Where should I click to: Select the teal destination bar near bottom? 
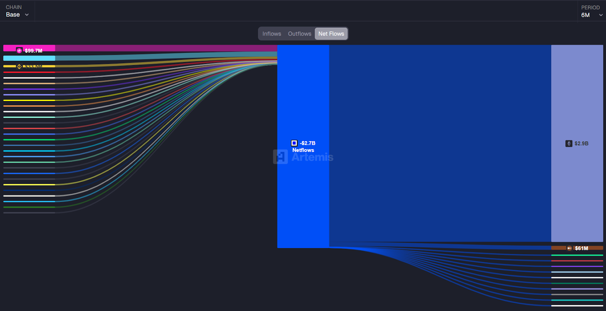point(577,300)
